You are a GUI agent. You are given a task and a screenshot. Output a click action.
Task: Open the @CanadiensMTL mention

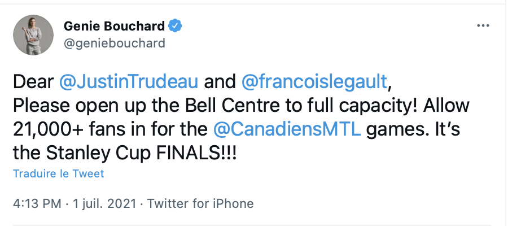(287, 129)
